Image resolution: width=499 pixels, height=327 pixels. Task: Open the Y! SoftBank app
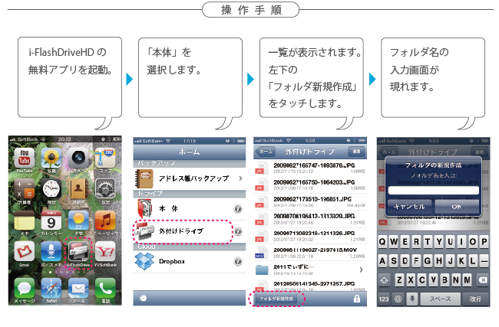click(105, 251)
